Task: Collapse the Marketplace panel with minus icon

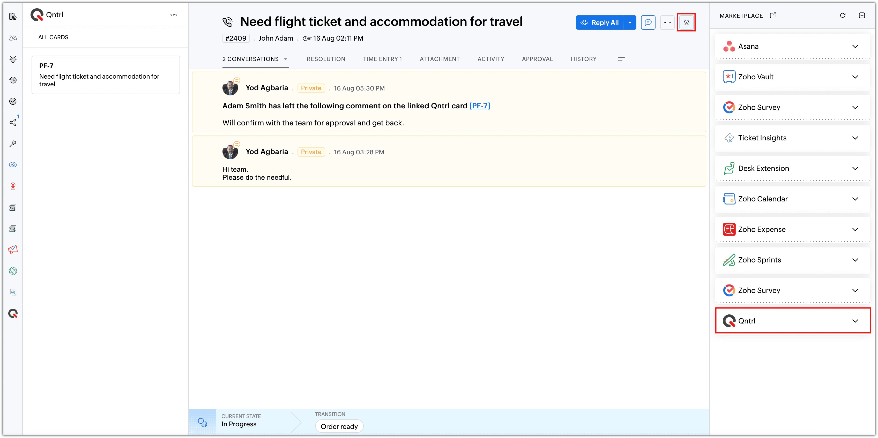Action: click(x=862, y=15)
